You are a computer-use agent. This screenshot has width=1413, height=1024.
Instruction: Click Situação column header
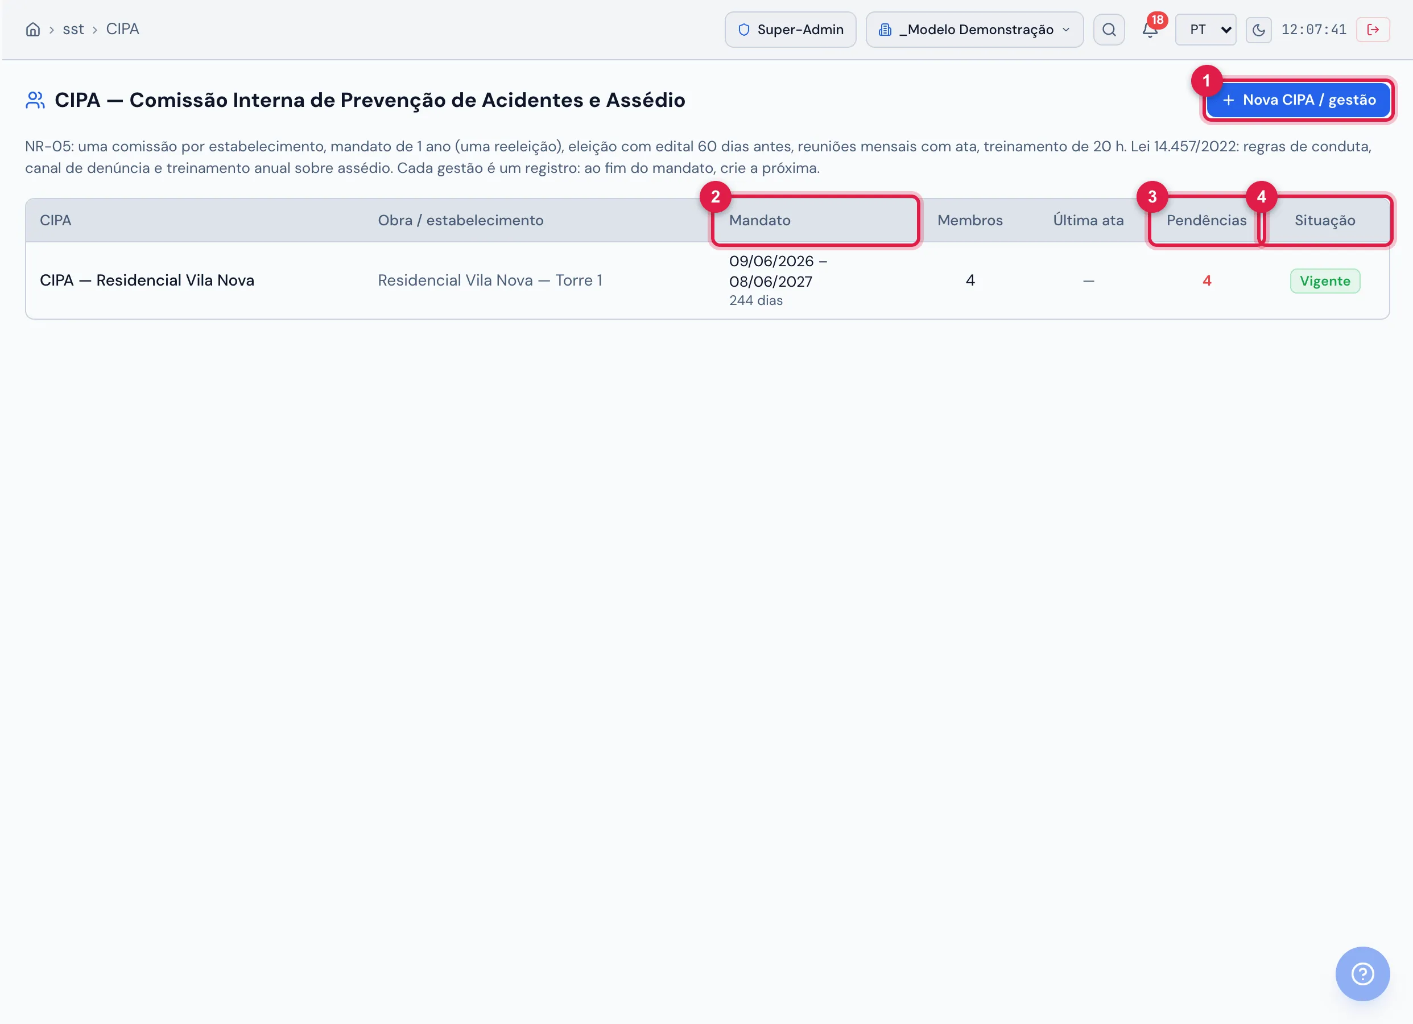click(1324, 221)
